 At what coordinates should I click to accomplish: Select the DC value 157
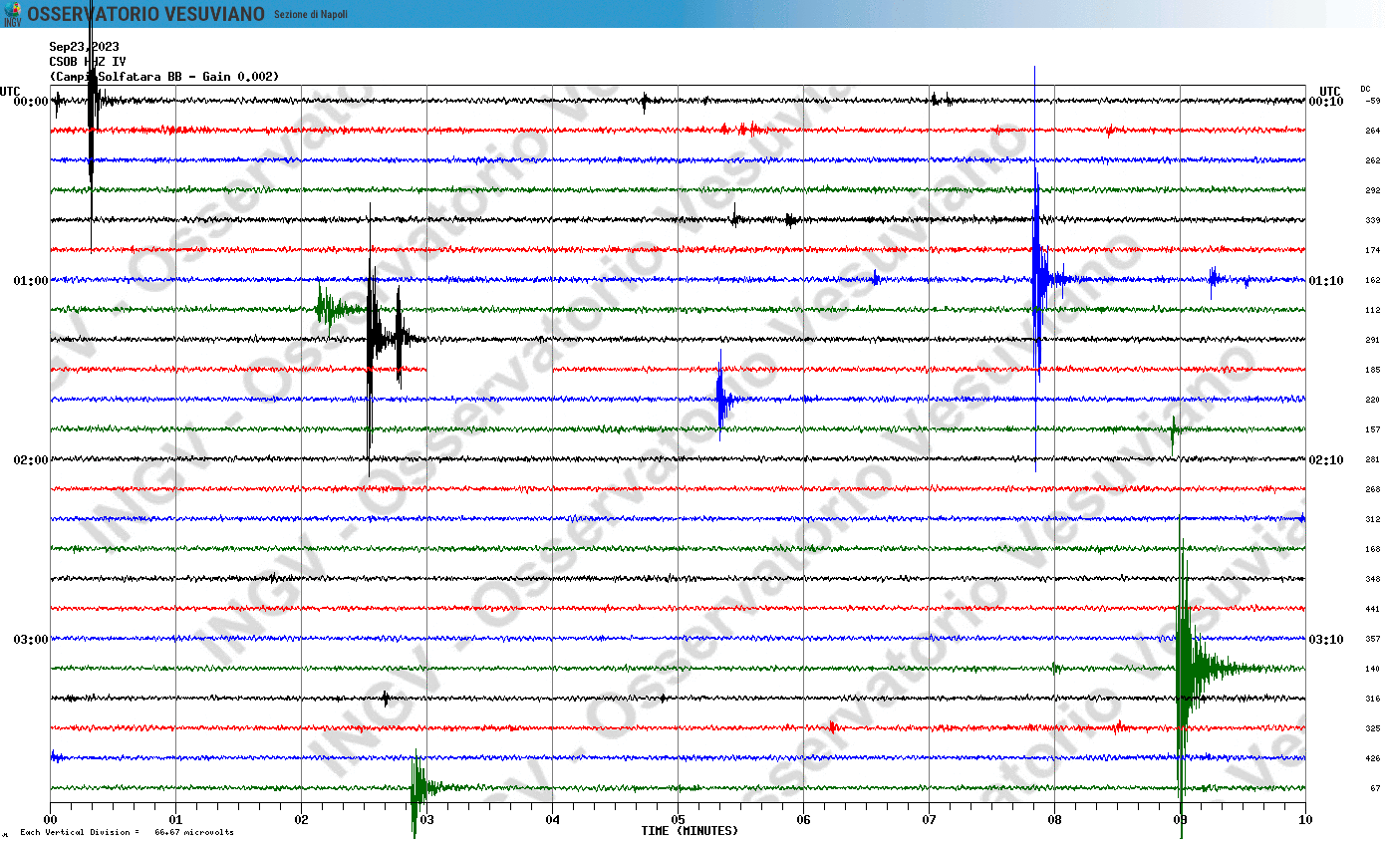[x=1372, y=429]
